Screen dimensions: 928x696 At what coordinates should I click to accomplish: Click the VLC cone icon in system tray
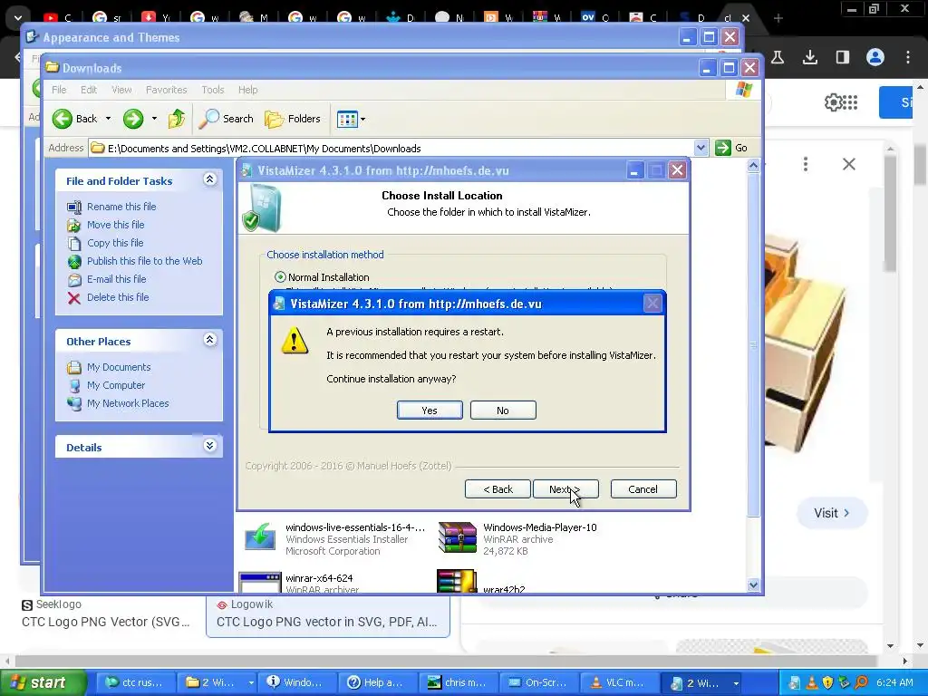pos(811,683)
